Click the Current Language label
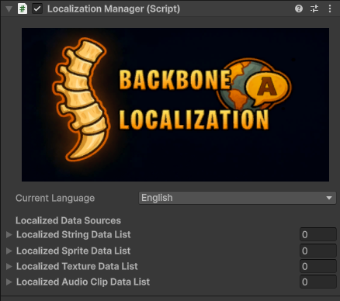 pos(55,199)
